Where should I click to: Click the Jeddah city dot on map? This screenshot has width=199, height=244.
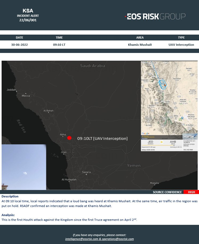coord(17,92)
